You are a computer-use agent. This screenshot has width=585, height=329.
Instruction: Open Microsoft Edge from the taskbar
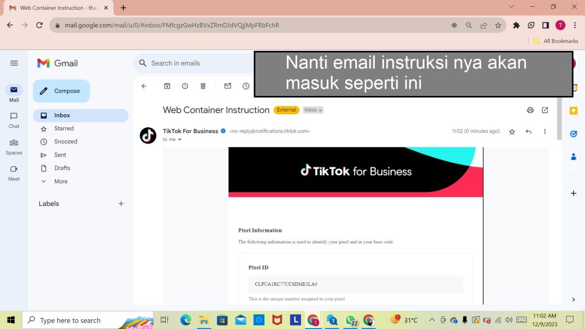tap(186, 320)
